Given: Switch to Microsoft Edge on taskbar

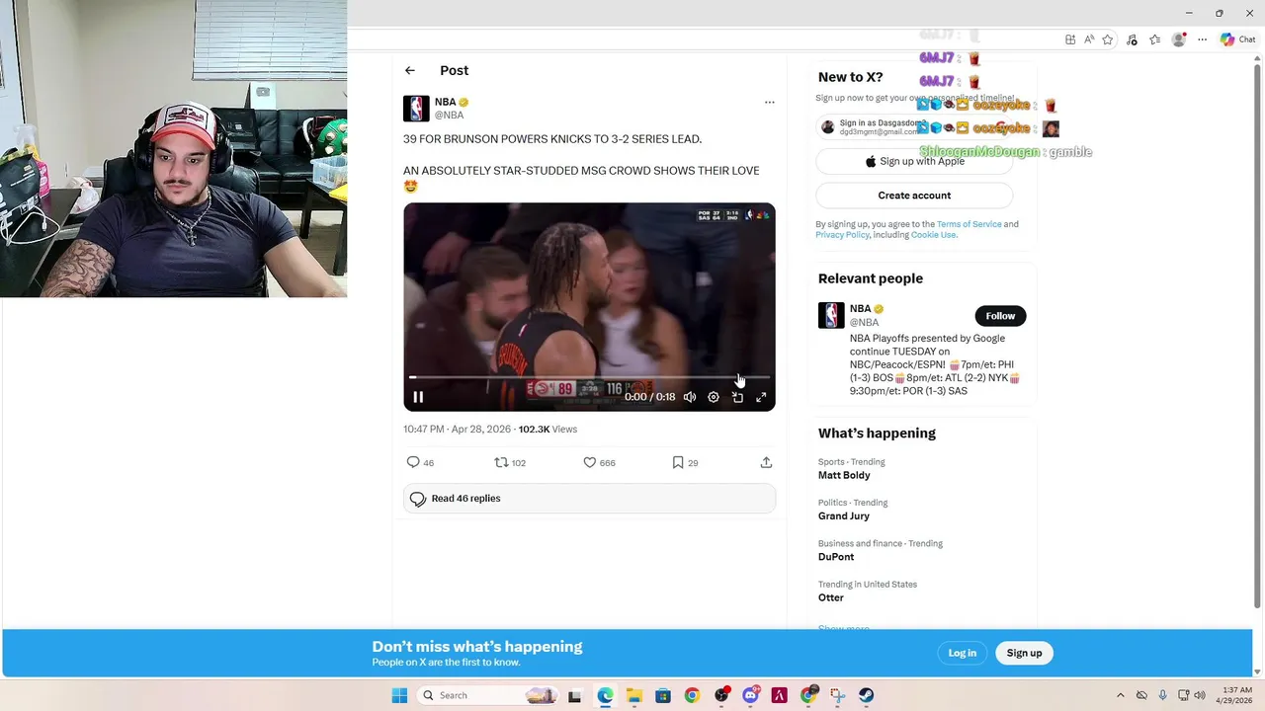Looking at the screenshot, I should (x=605, y=695).
